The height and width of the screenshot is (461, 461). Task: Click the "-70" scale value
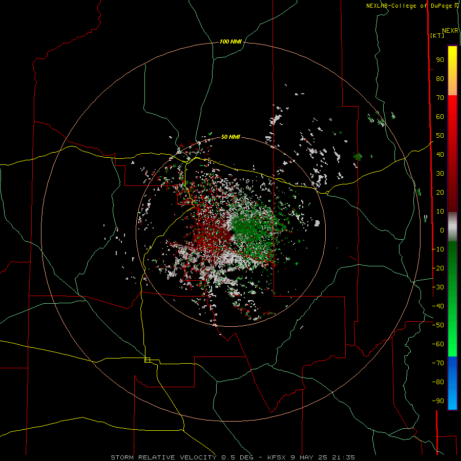pyautogui.click(x=438, y=363)
